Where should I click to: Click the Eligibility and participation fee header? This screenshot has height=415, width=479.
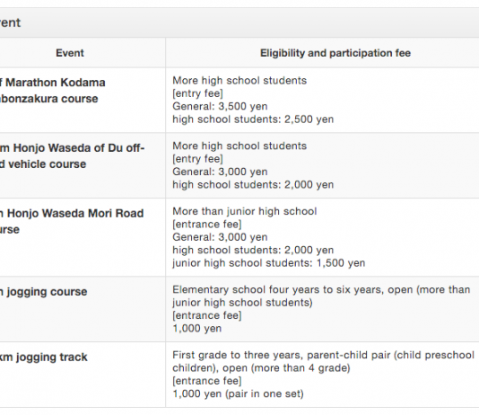pos(335,53)
